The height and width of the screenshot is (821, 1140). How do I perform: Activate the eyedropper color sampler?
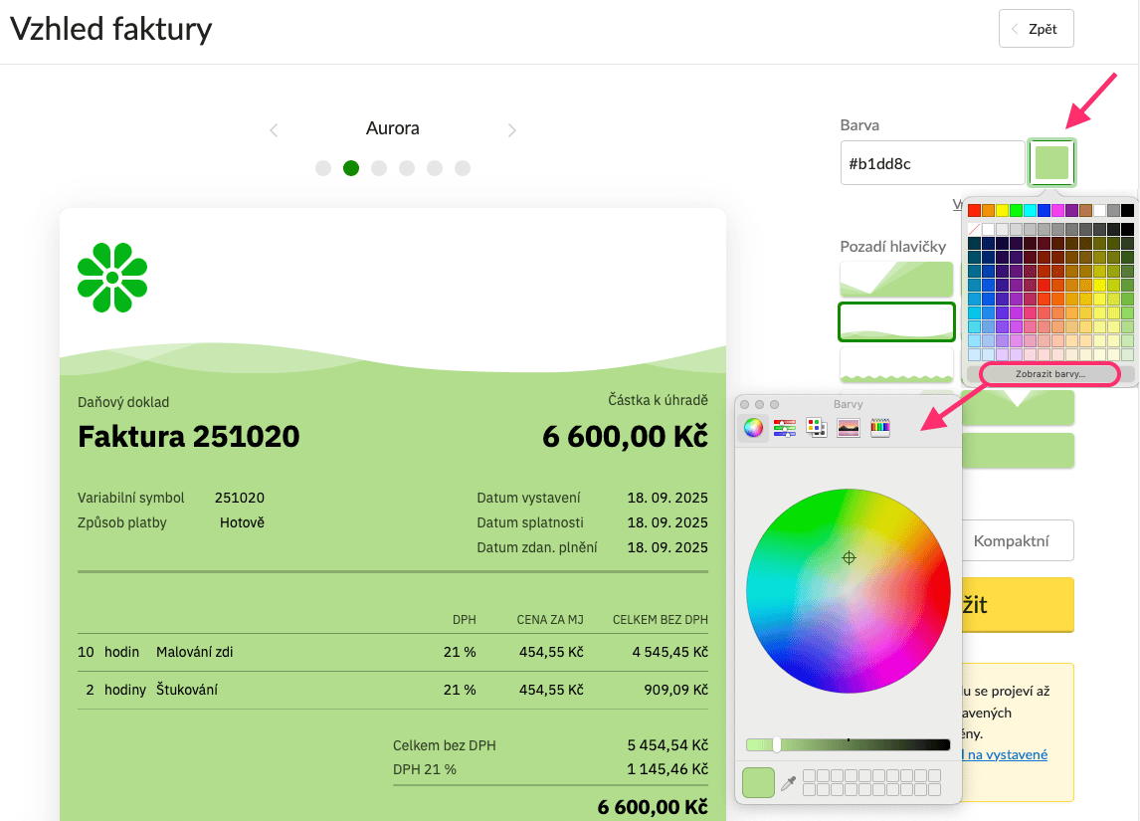coord(788,783)
